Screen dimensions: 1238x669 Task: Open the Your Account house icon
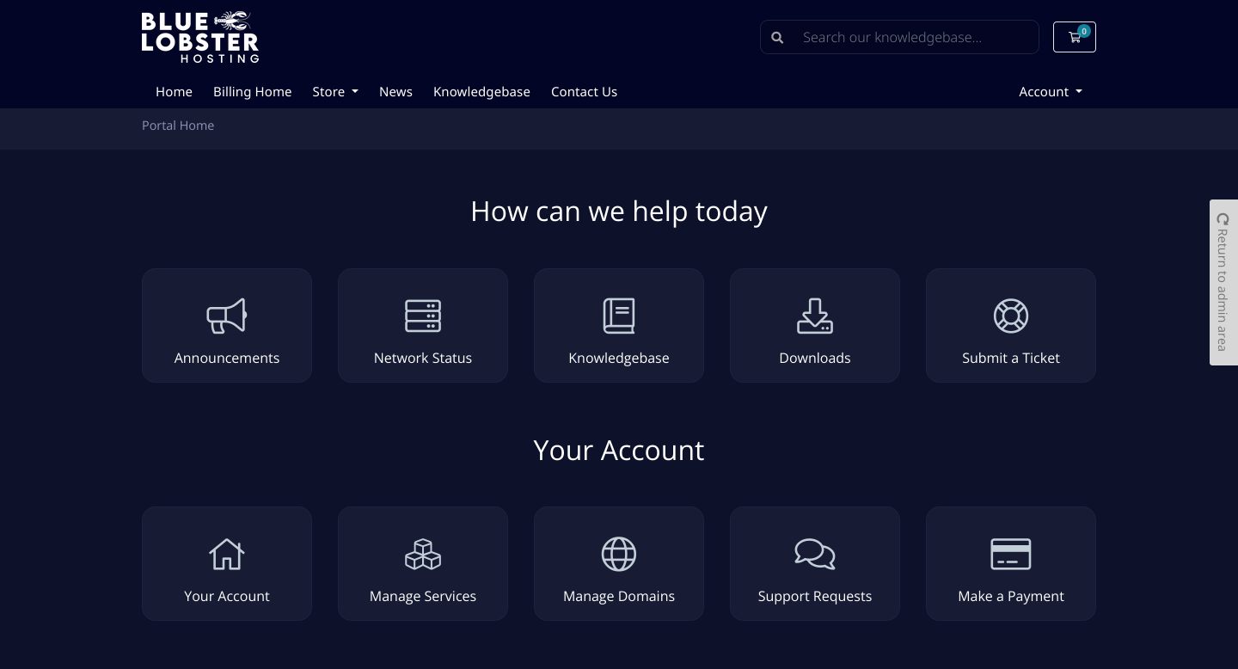[227, 554]
